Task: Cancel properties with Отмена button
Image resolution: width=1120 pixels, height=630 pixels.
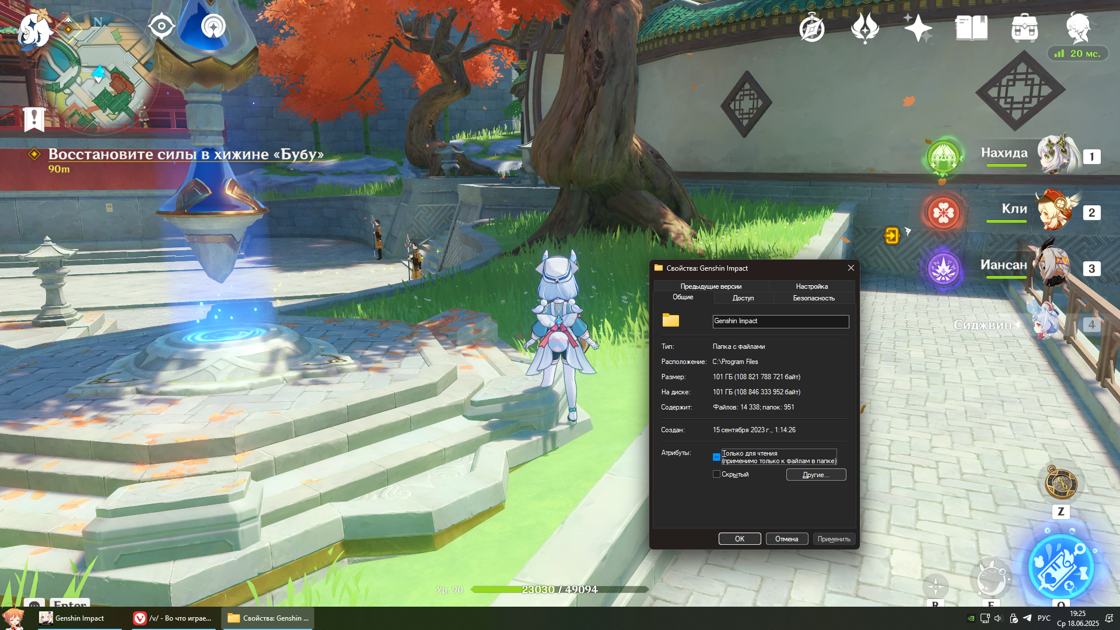Action: 786,539
